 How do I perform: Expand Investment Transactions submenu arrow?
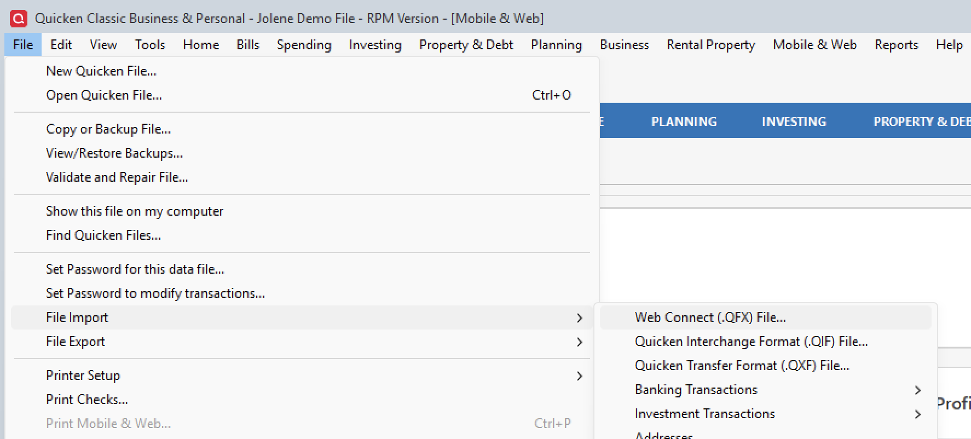tap(918, 414)
